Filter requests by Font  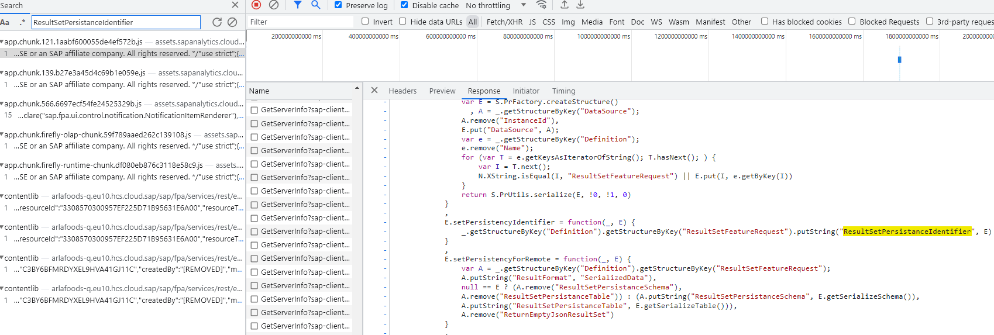(x=617, y=22)
